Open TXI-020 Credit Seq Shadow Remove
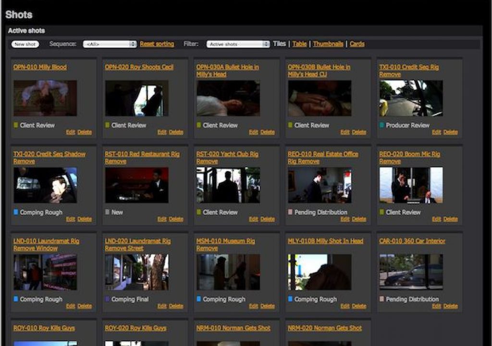 49,158
